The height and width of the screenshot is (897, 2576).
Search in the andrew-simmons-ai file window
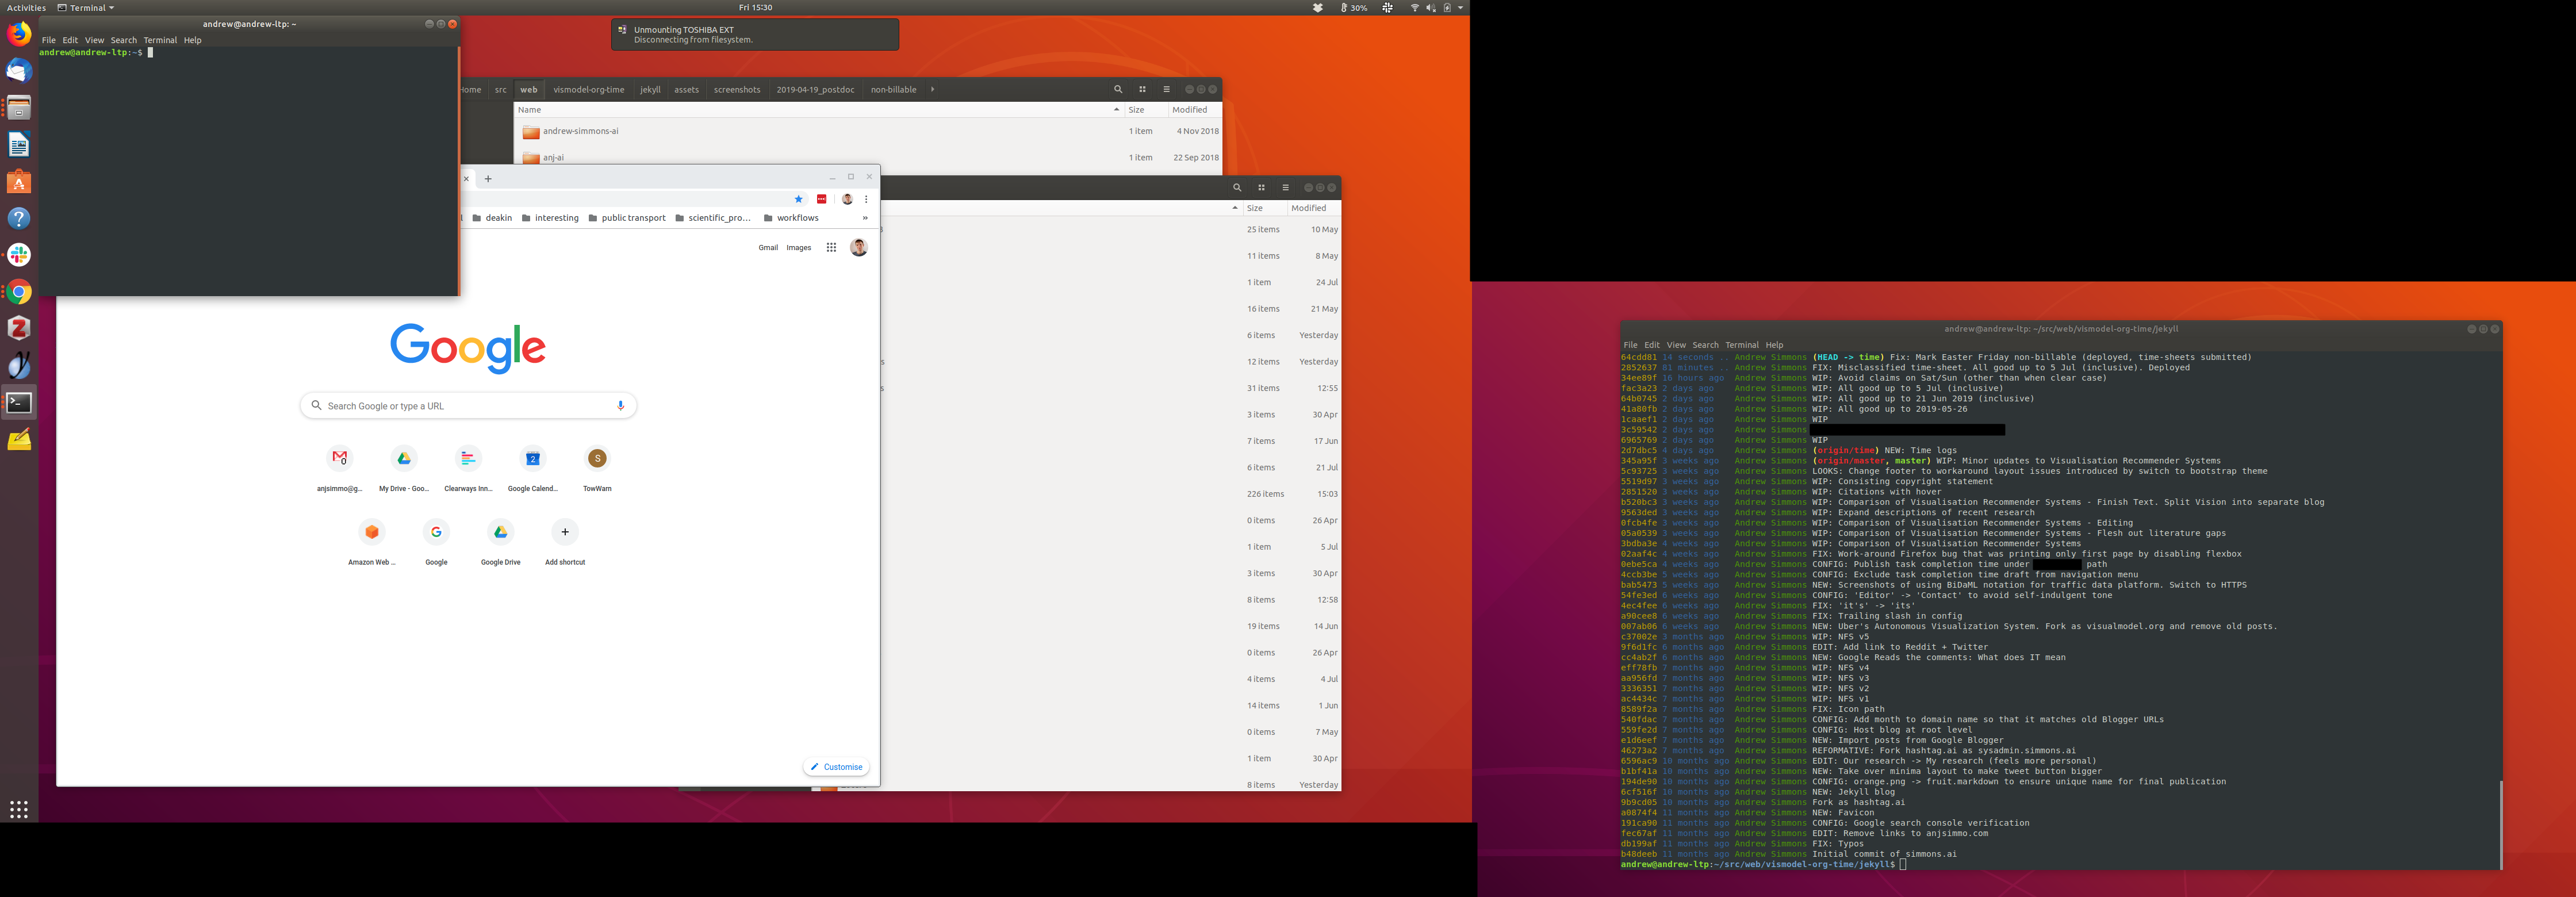coord(1118,89)
